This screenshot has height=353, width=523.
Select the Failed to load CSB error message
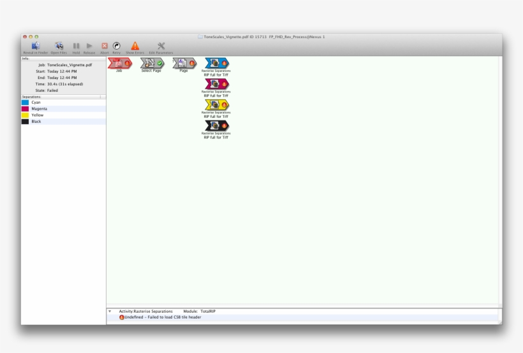pyautogui.click(x=163, y=317)
